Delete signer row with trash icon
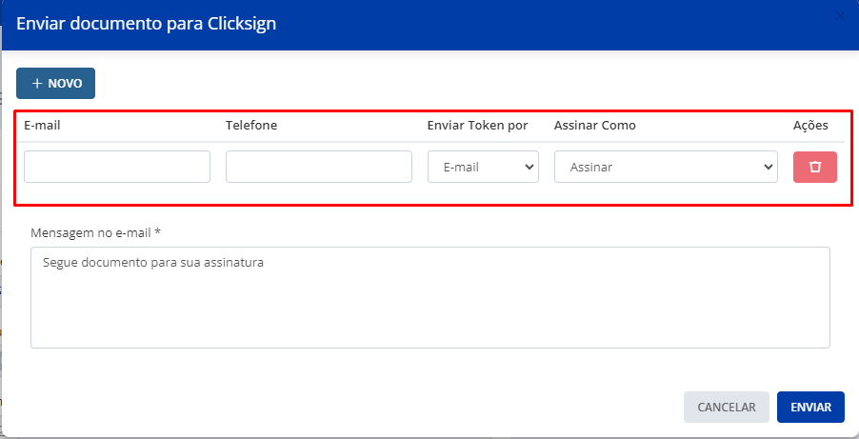The width and height of the screenshot is (859, 439). 814,167
